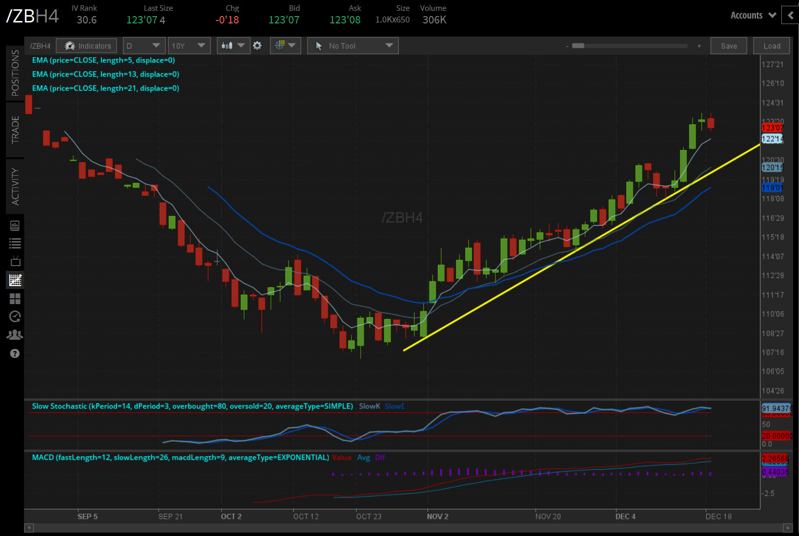Click the Help question mark icon
The image size is (799, 536).
pyautogui.click(x=15, y=353)
